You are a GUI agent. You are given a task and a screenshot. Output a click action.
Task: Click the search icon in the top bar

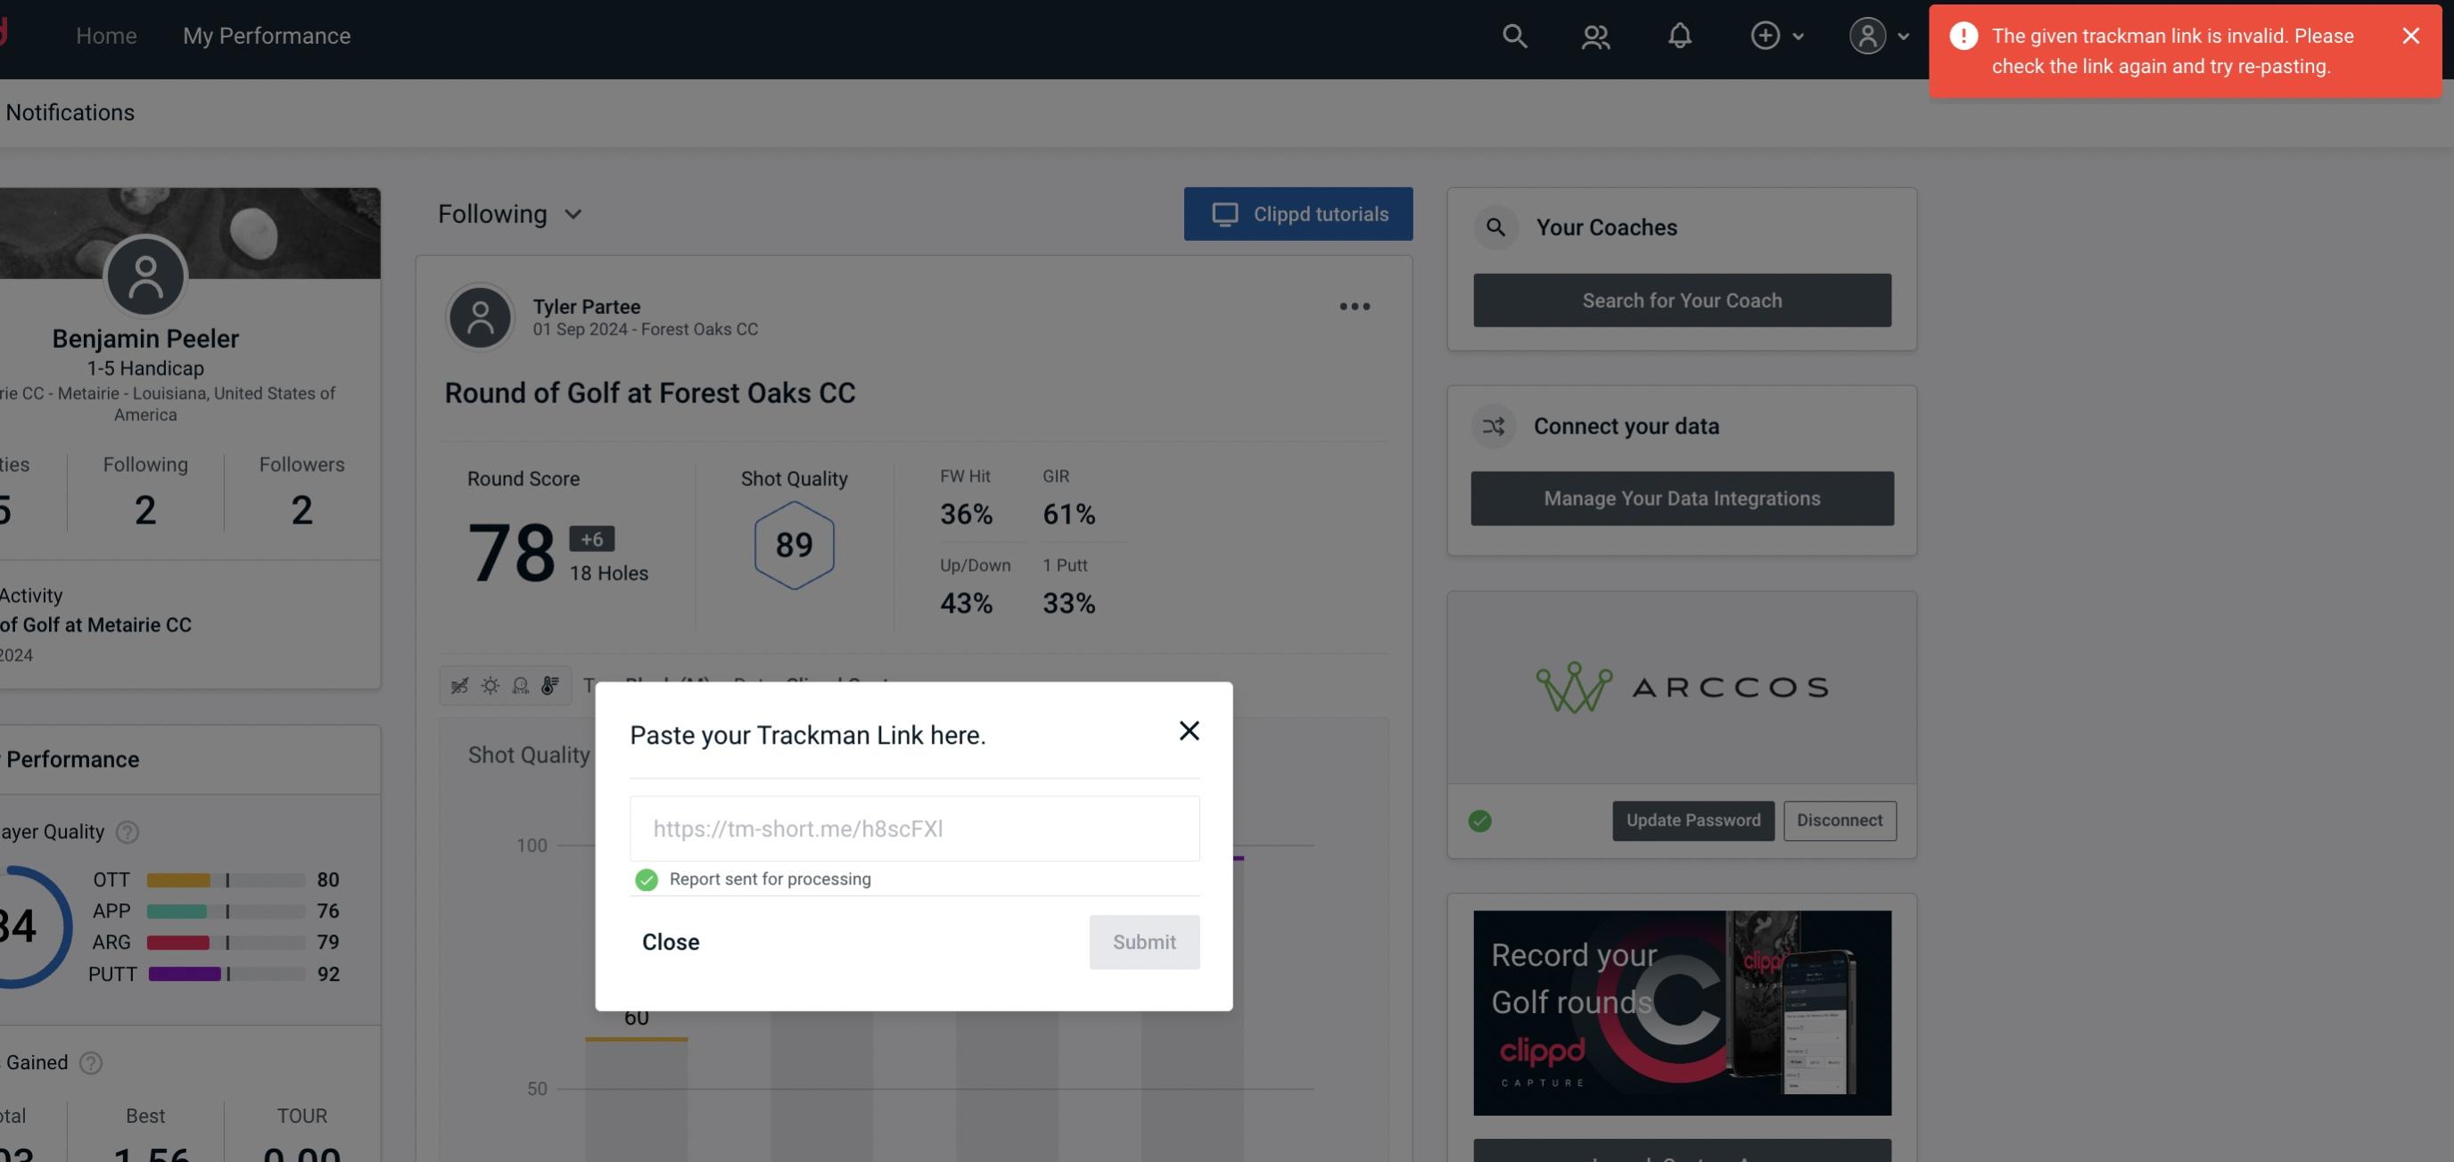(x=1511, y=35)
